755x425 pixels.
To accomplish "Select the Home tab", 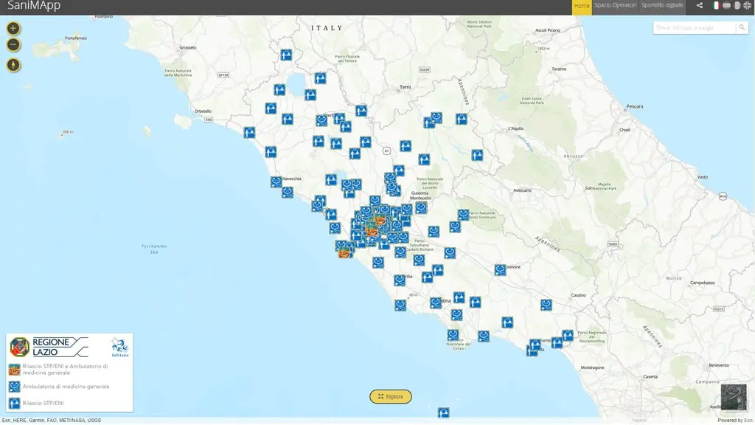I will (580, 4).
